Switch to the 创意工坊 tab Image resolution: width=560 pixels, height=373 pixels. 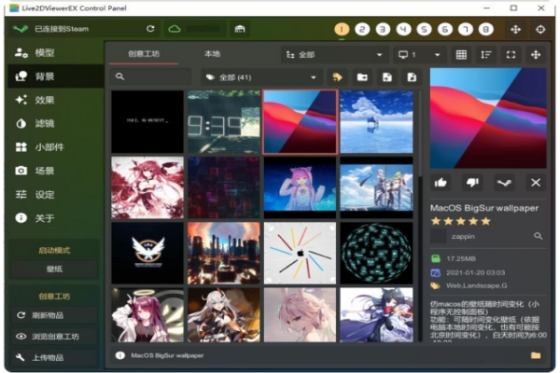(x=144, y=54)
